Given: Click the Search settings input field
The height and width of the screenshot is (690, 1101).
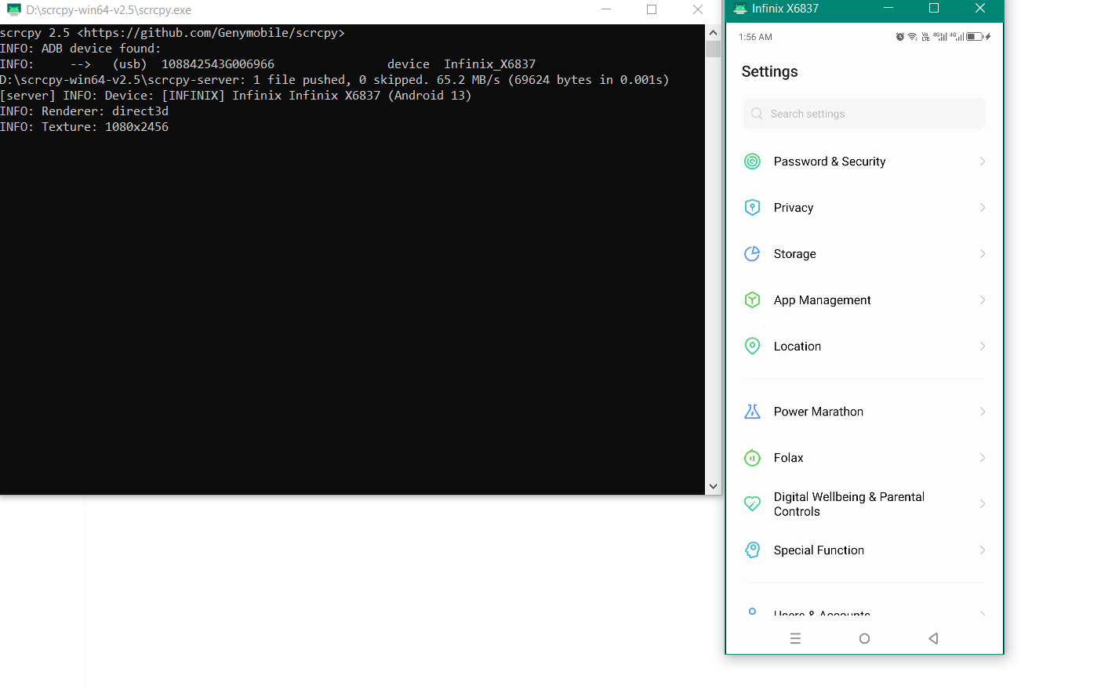Looking at the screenshot, I should (x=864, y=114).
